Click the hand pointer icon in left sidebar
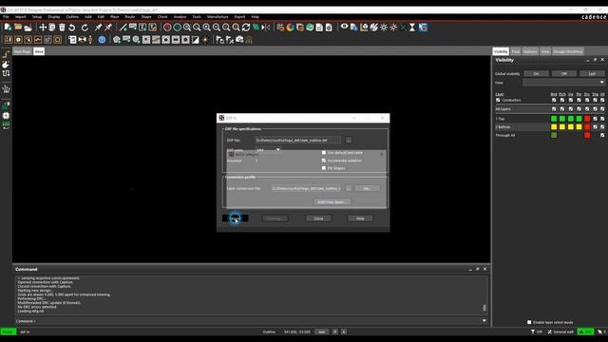608x342 pixels. (6, 65)
